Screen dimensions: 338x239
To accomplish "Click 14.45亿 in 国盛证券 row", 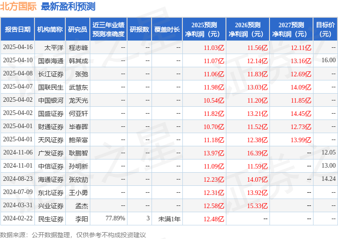I will 301,114.
